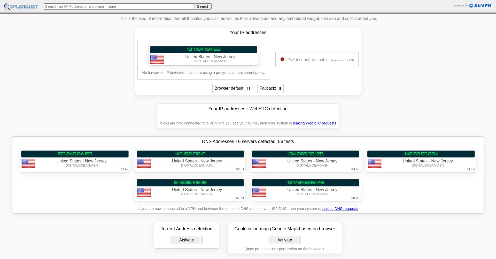Toggle the Fallback display option
Image resolution: width=496 pixels, height=259 pixels.
280,88
